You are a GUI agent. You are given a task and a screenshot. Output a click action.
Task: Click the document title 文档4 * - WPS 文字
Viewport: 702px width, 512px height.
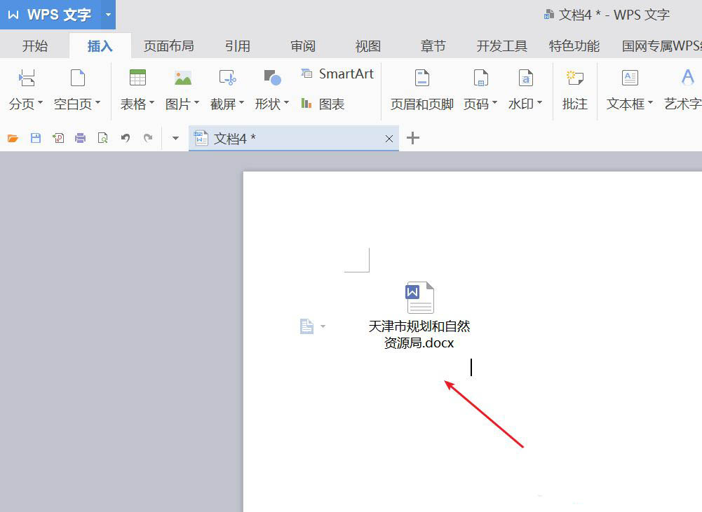tap(614, 15)
